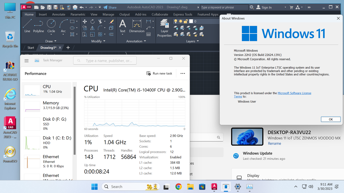The height and width of the screenshot is (193, 344).
Task: Activate the Move tool in Modify panel
Action: [85, 21]
